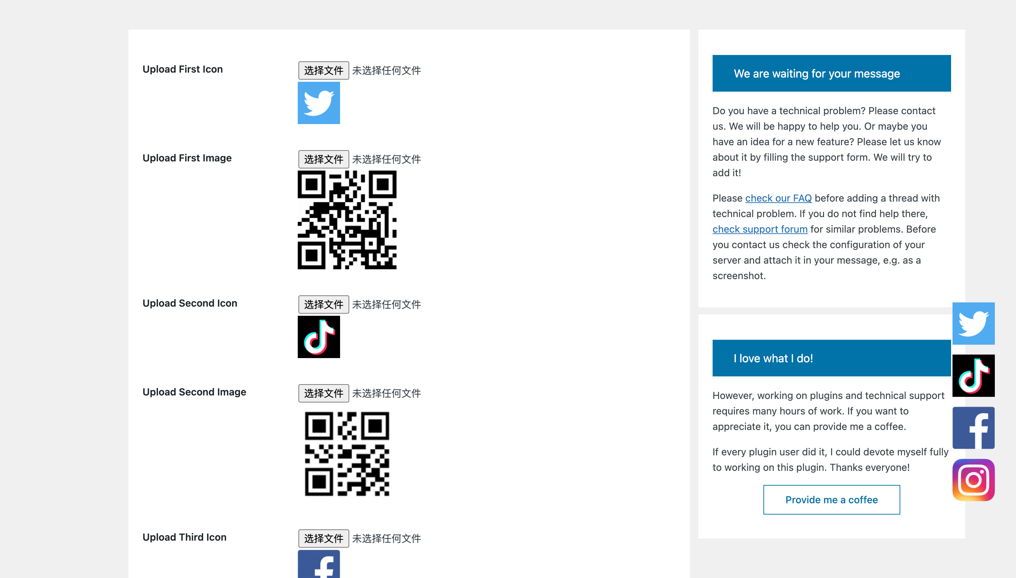Click the I love what I do! header
Screen dimensions: 1016x578
point(831,358)
